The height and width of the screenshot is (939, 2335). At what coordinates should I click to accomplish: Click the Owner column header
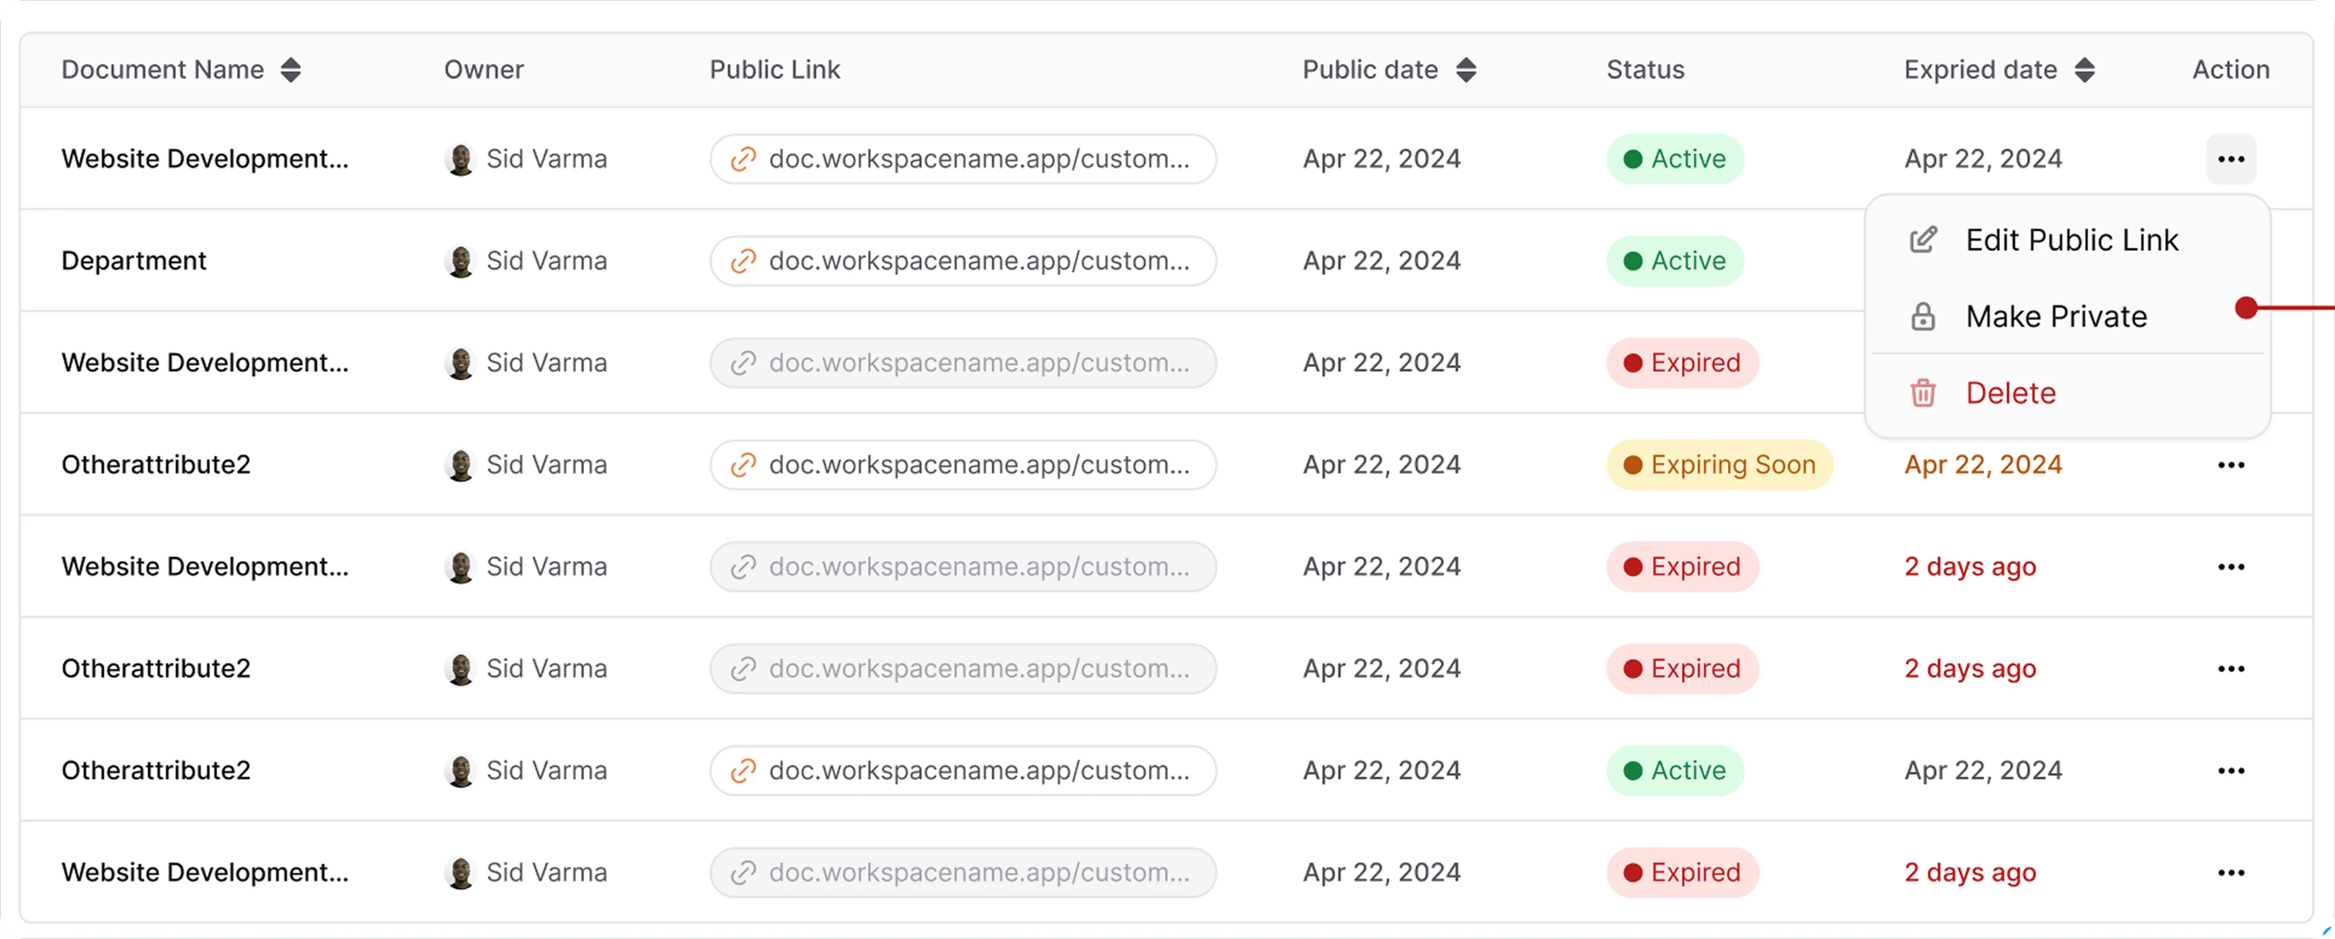click(484, 70)
